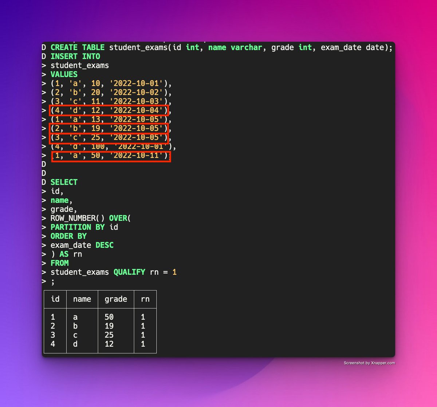Click the 'grade,' line in the query
Screen dimensions: 437x407
64,210
